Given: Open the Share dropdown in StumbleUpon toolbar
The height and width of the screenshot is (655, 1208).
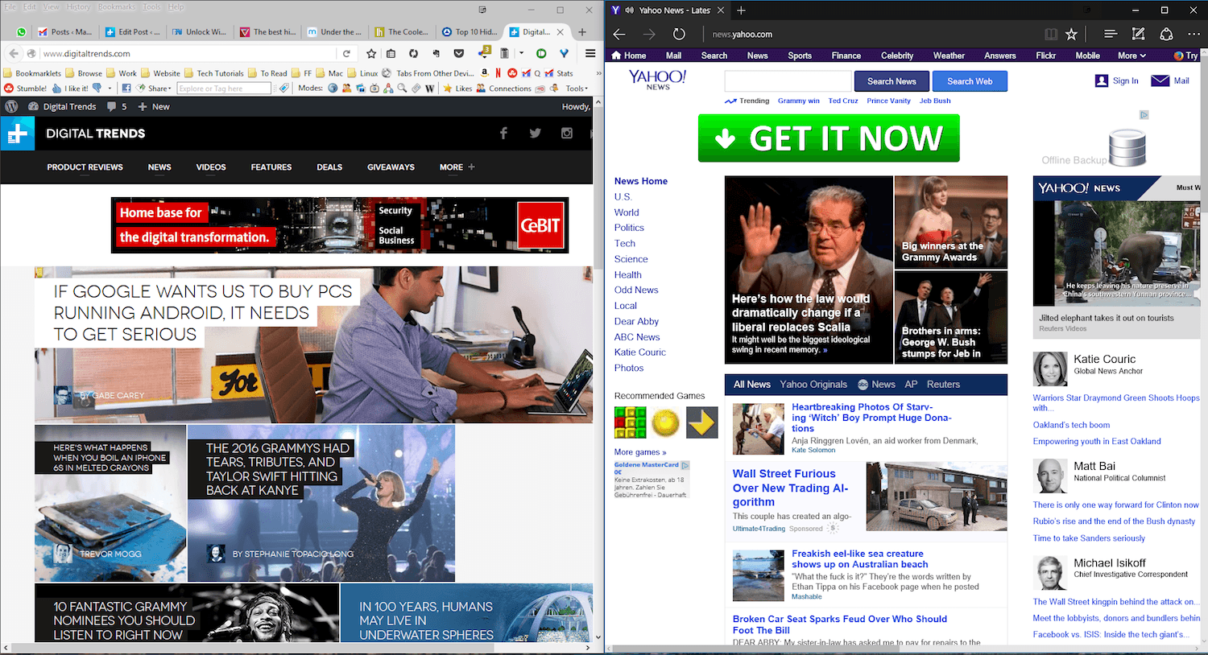Looking at the screenshot, I should point(154,89).
